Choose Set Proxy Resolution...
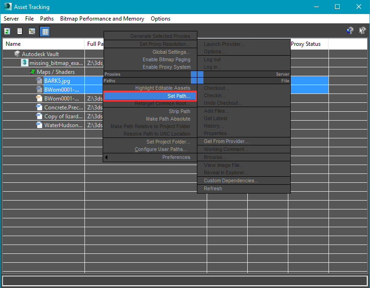Viewport: 370px width, 288px height. click(x=165, y=44)
